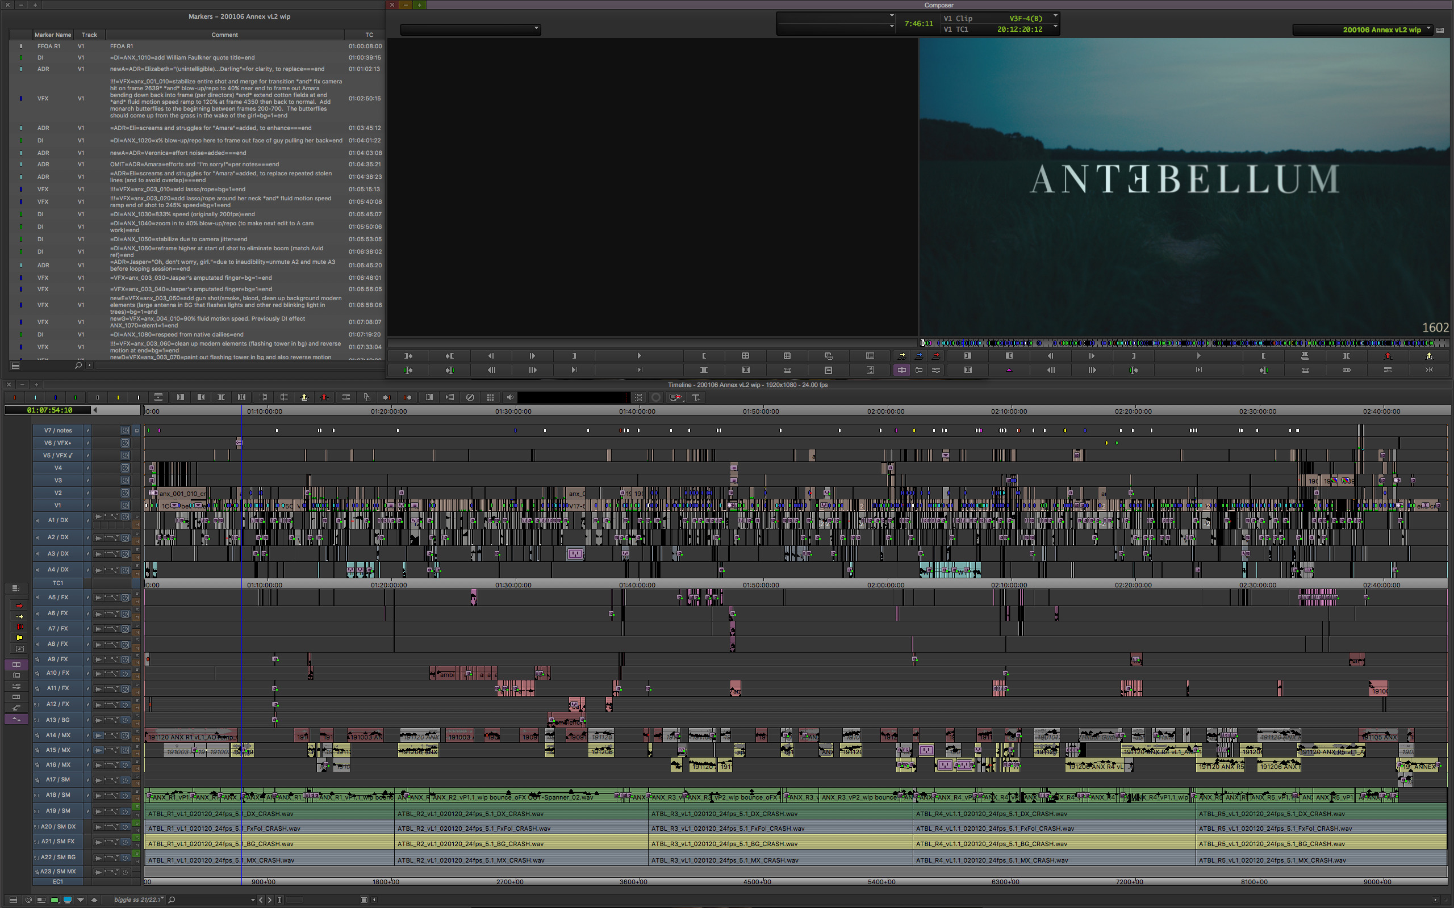Click the grid collapse icon in timeline toolbar
The height and width of the screenshot is (908, 1454).
(490, 398)
